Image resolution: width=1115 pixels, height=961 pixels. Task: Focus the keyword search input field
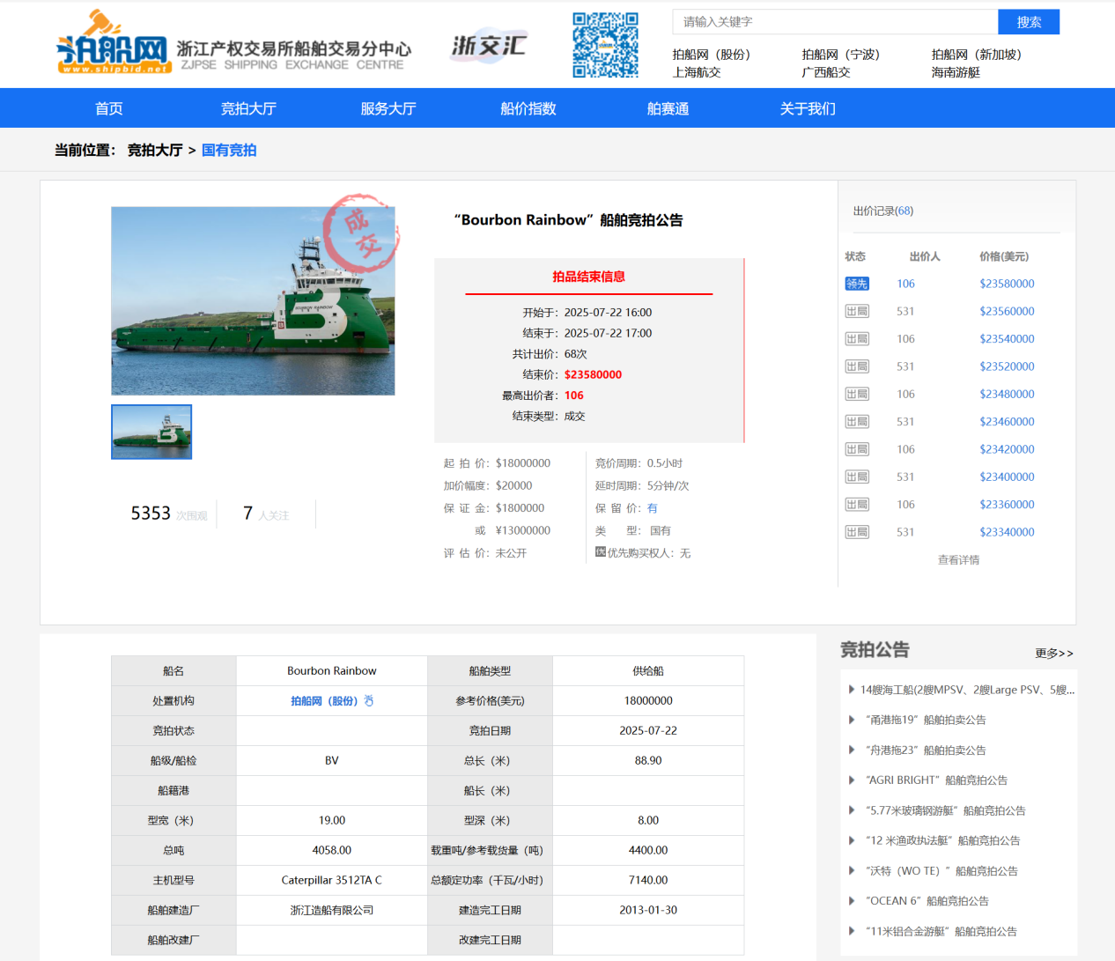coord(835,22)
